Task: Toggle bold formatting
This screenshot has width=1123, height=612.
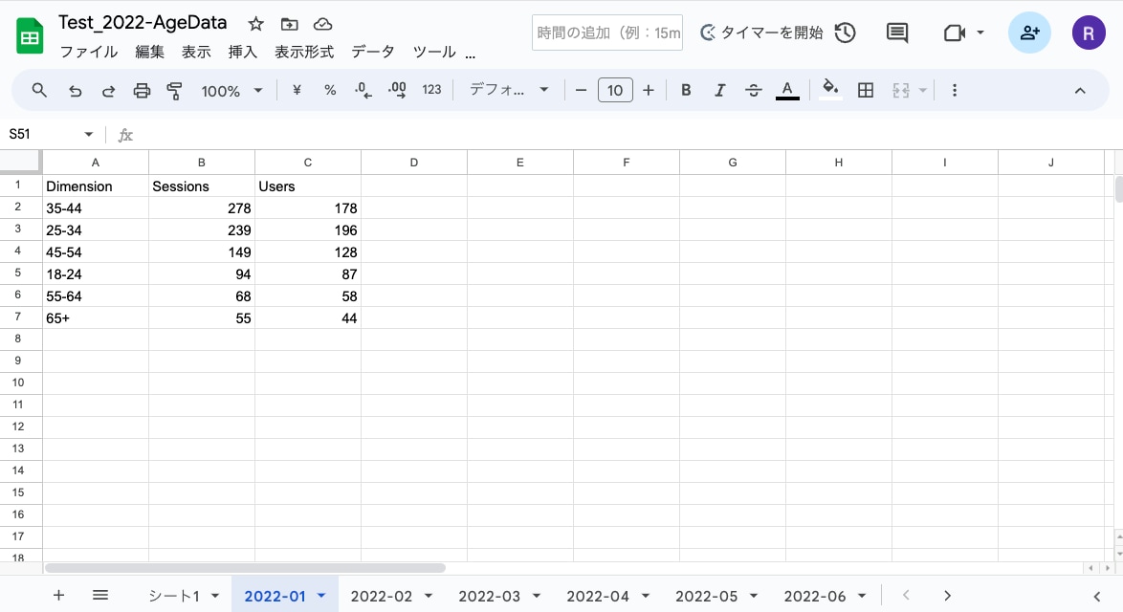Action: click(x=686, y=90)
